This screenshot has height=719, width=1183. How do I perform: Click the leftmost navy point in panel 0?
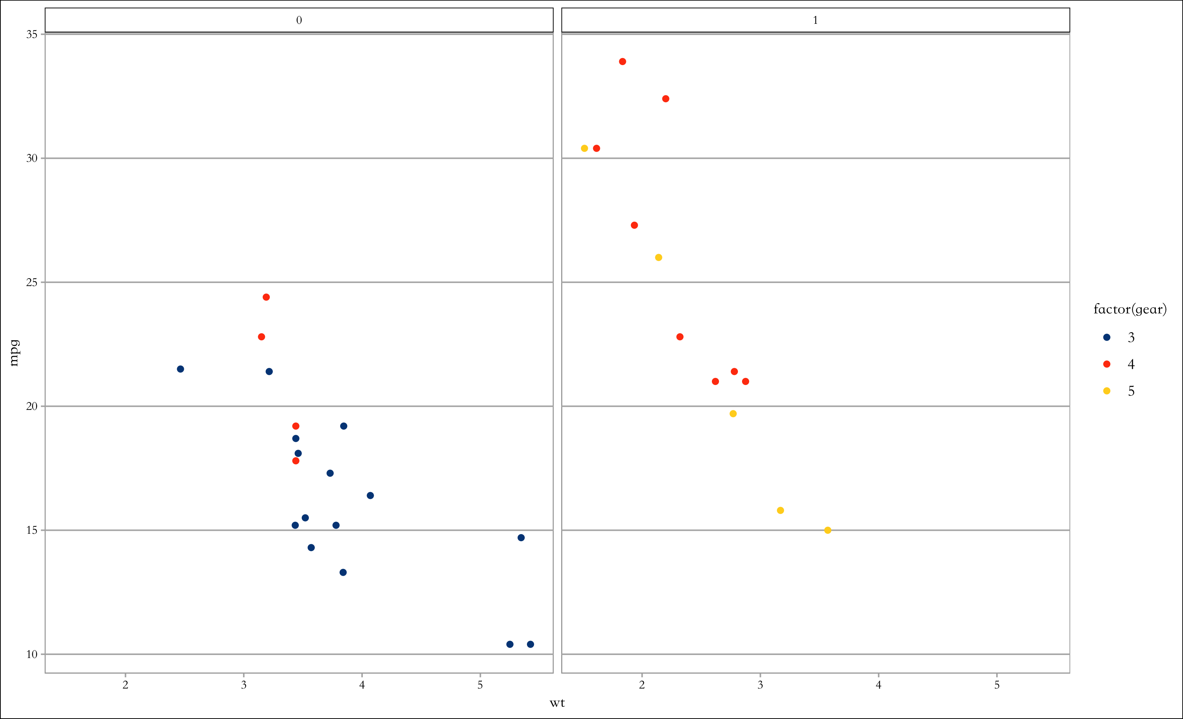pos(180,369)
